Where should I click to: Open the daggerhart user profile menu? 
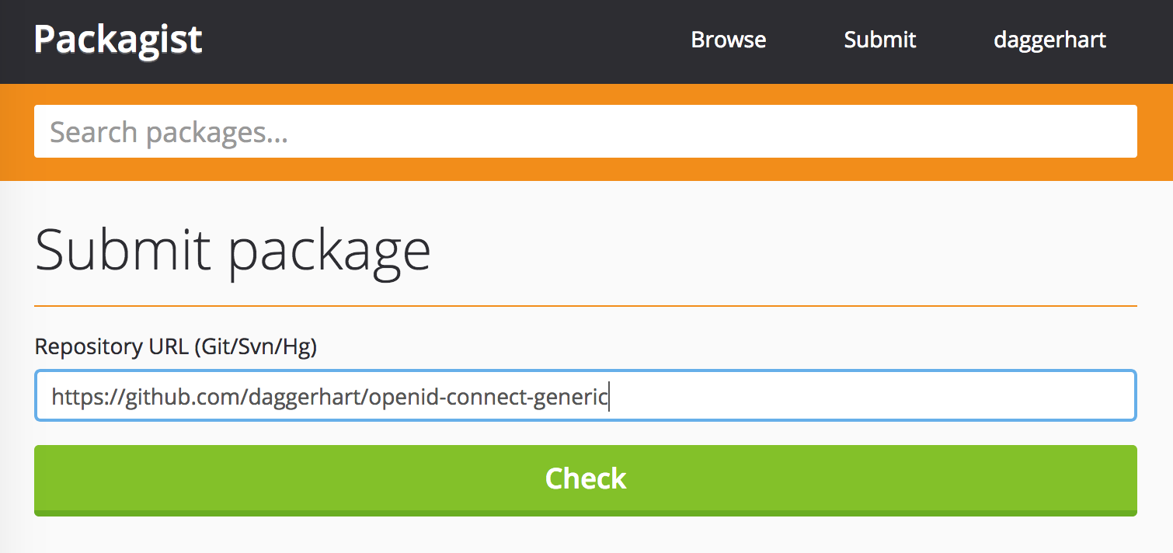pyautogui.click(x=1049, y=40)
